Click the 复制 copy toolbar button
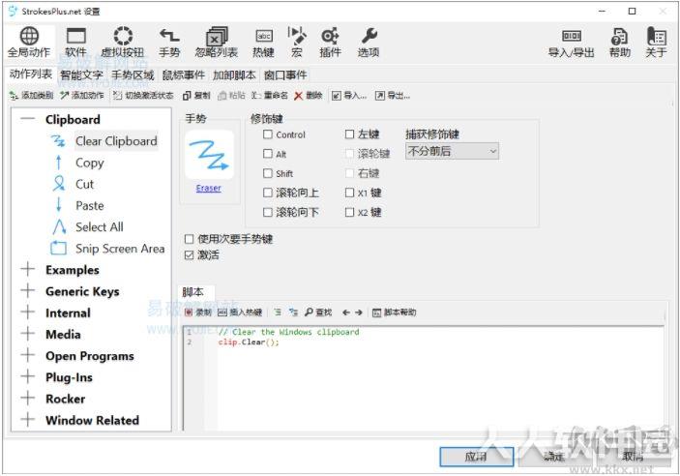 (x=196, y=96)
